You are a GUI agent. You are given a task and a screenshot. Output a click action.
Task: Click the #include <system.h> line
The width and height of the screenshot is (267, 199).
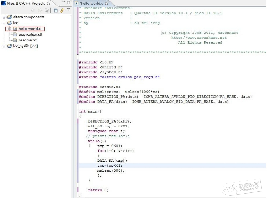click(x=101, y=72)
